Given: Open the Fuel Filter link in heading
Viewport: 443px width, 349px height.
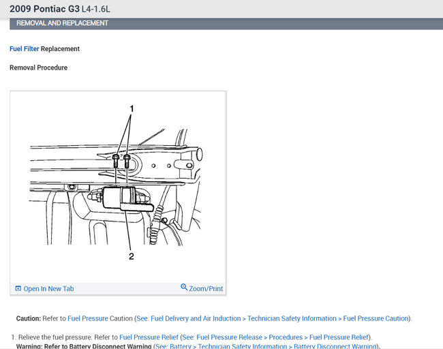Looking at the screenshot, I should 25,49.
